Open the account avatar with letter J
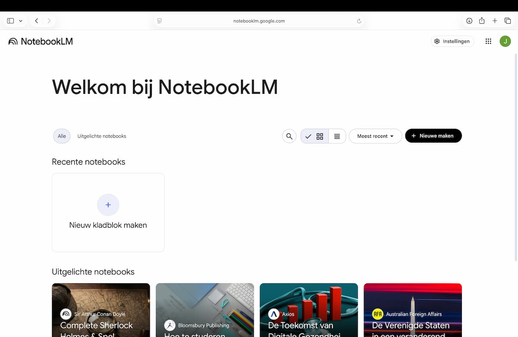Viewport: 518px width, 337px height. point(505,41)
